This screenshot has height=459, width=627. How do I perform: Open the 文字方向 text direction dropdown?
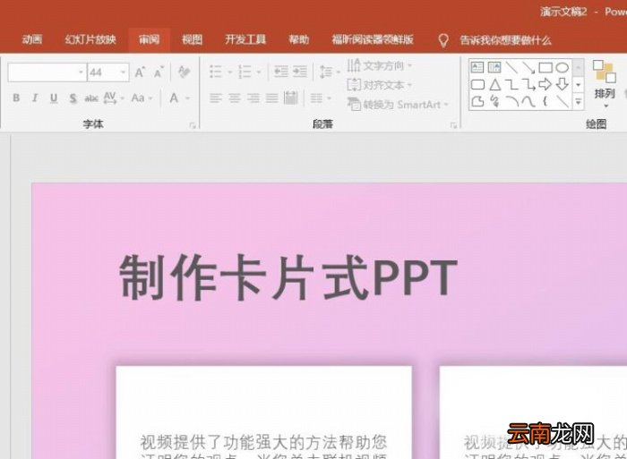click(x=379, y=65)
